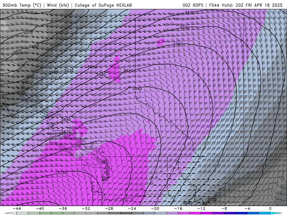Viewport: 287px width, 215px height.
Task: Select the 5670 height contour label
Action: click(x=66, y=132)
